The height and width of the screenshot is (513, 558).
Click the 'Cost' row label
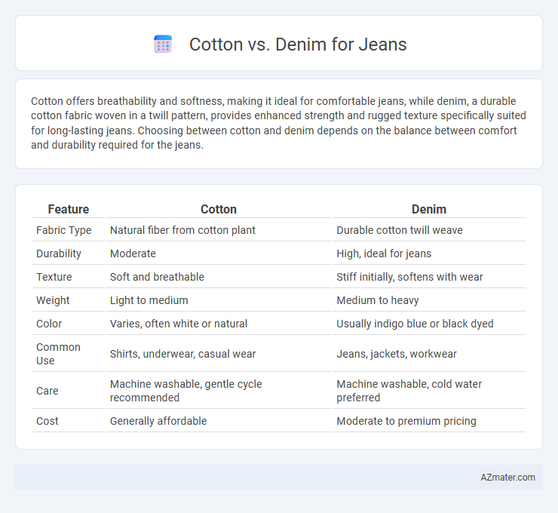48,421
